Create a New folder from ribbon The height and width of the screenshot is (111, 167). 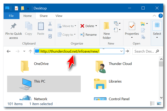107,30
